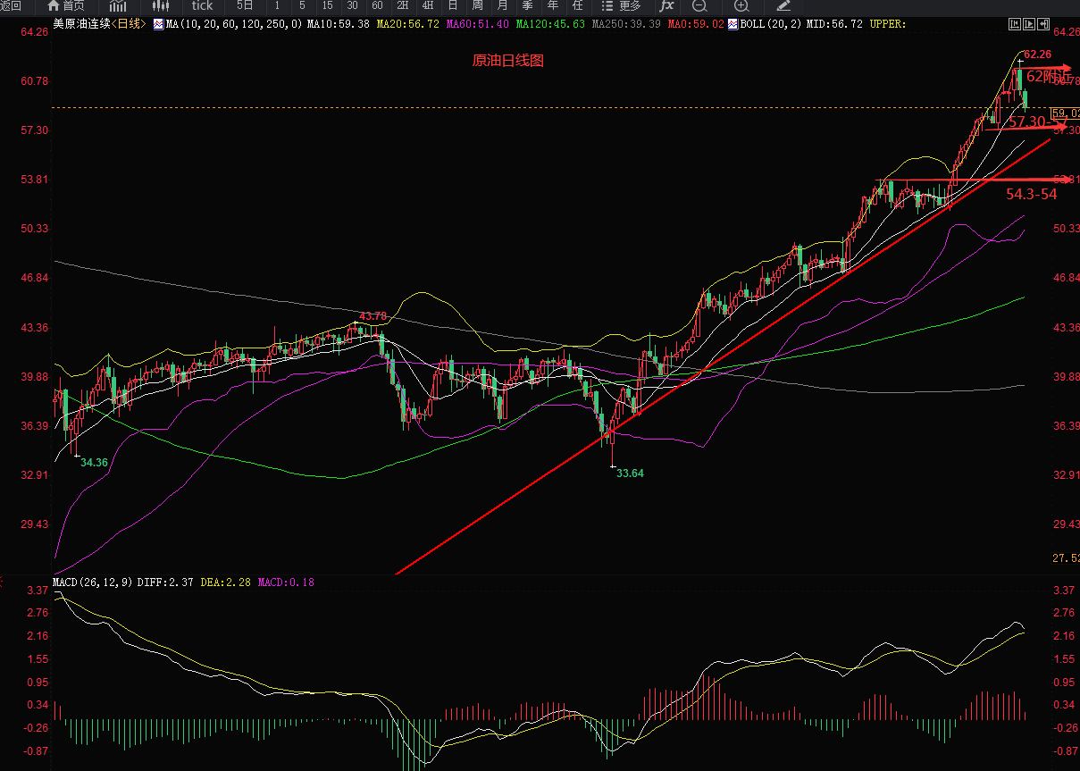Expand the 更多 more options list
Viewport: 1080px width, 771px height.
tap(624, 5)
